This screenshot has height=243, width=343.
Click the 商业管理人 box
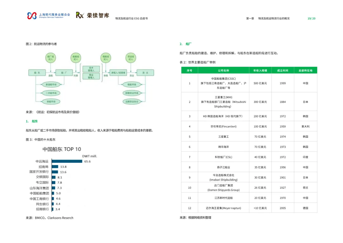91,76
